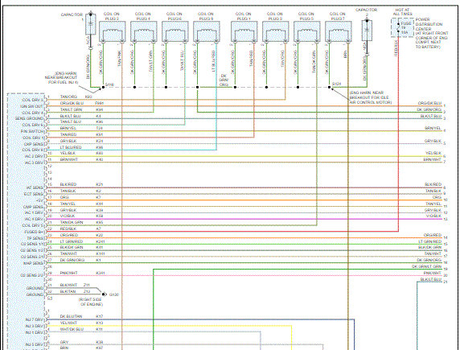Click the 'MAP SENS' pin label
Viewport: 460px width, 350px height.
click(x=33, y=263)
